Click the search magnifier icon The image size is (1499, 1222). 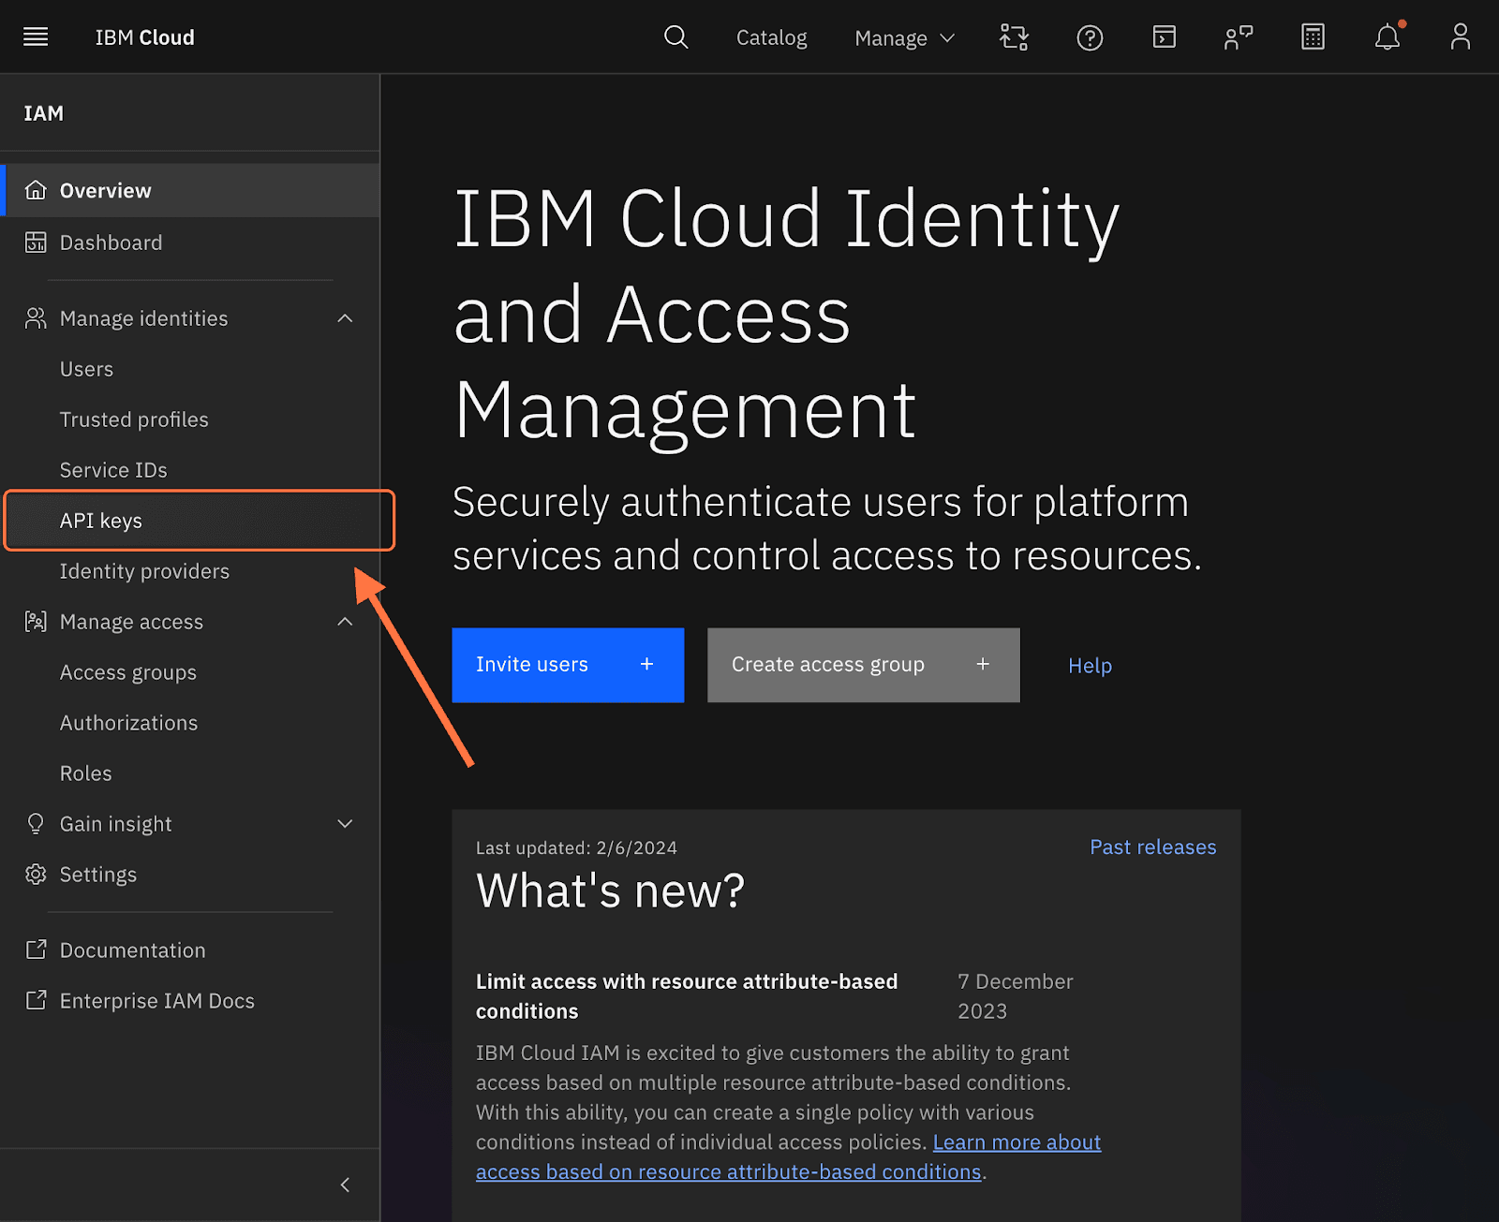(x=675, y=37)
